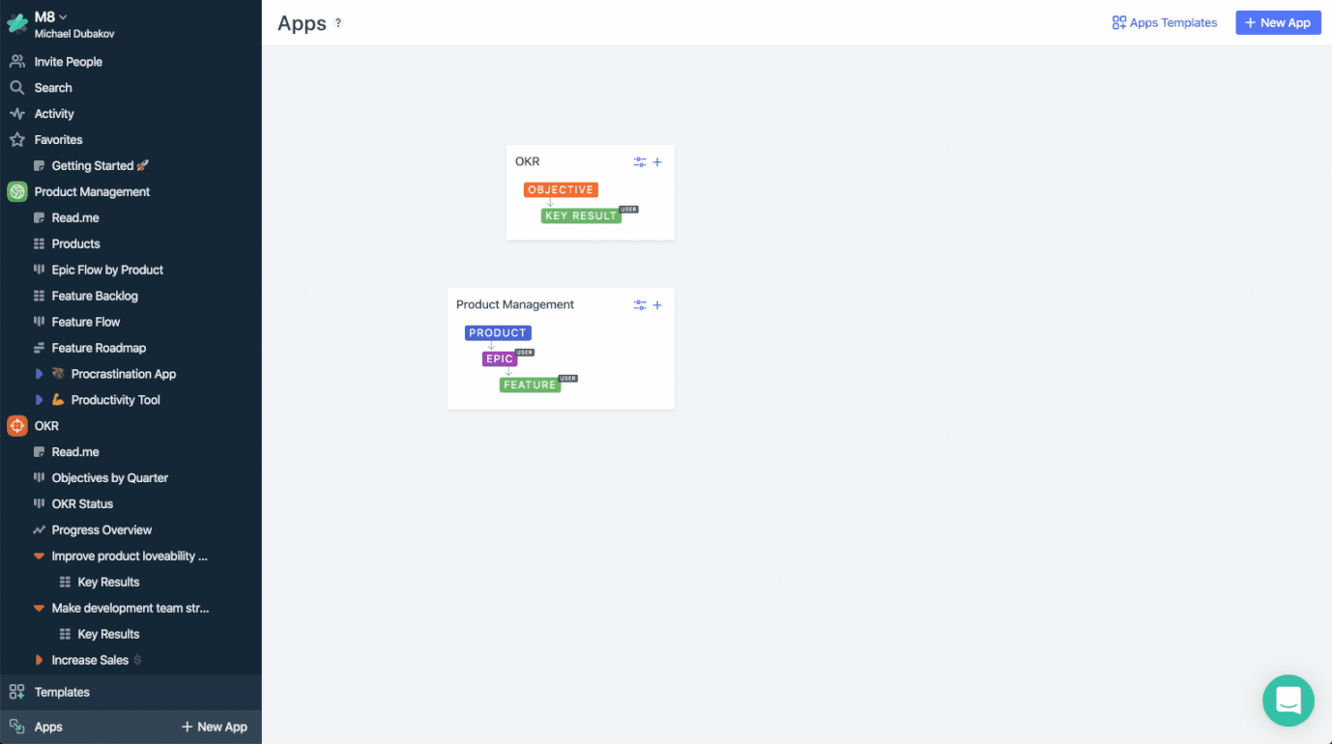Expand the Procrastination App item
The width and height of the screenshot is (1332, 744).
click(40, 374)
